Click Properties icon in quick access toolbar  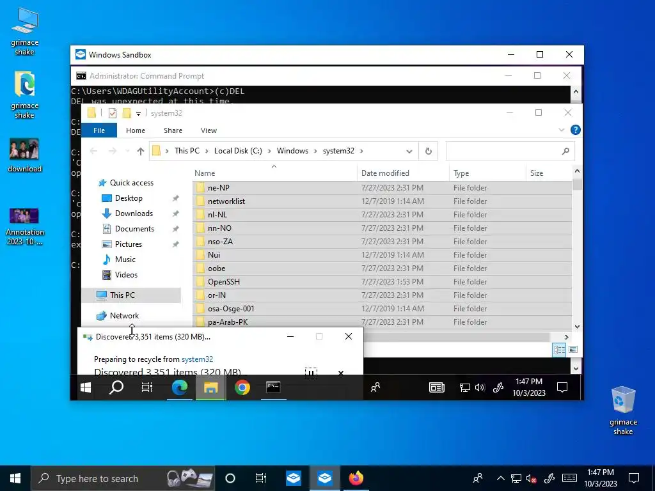click(x=113, y=113)
